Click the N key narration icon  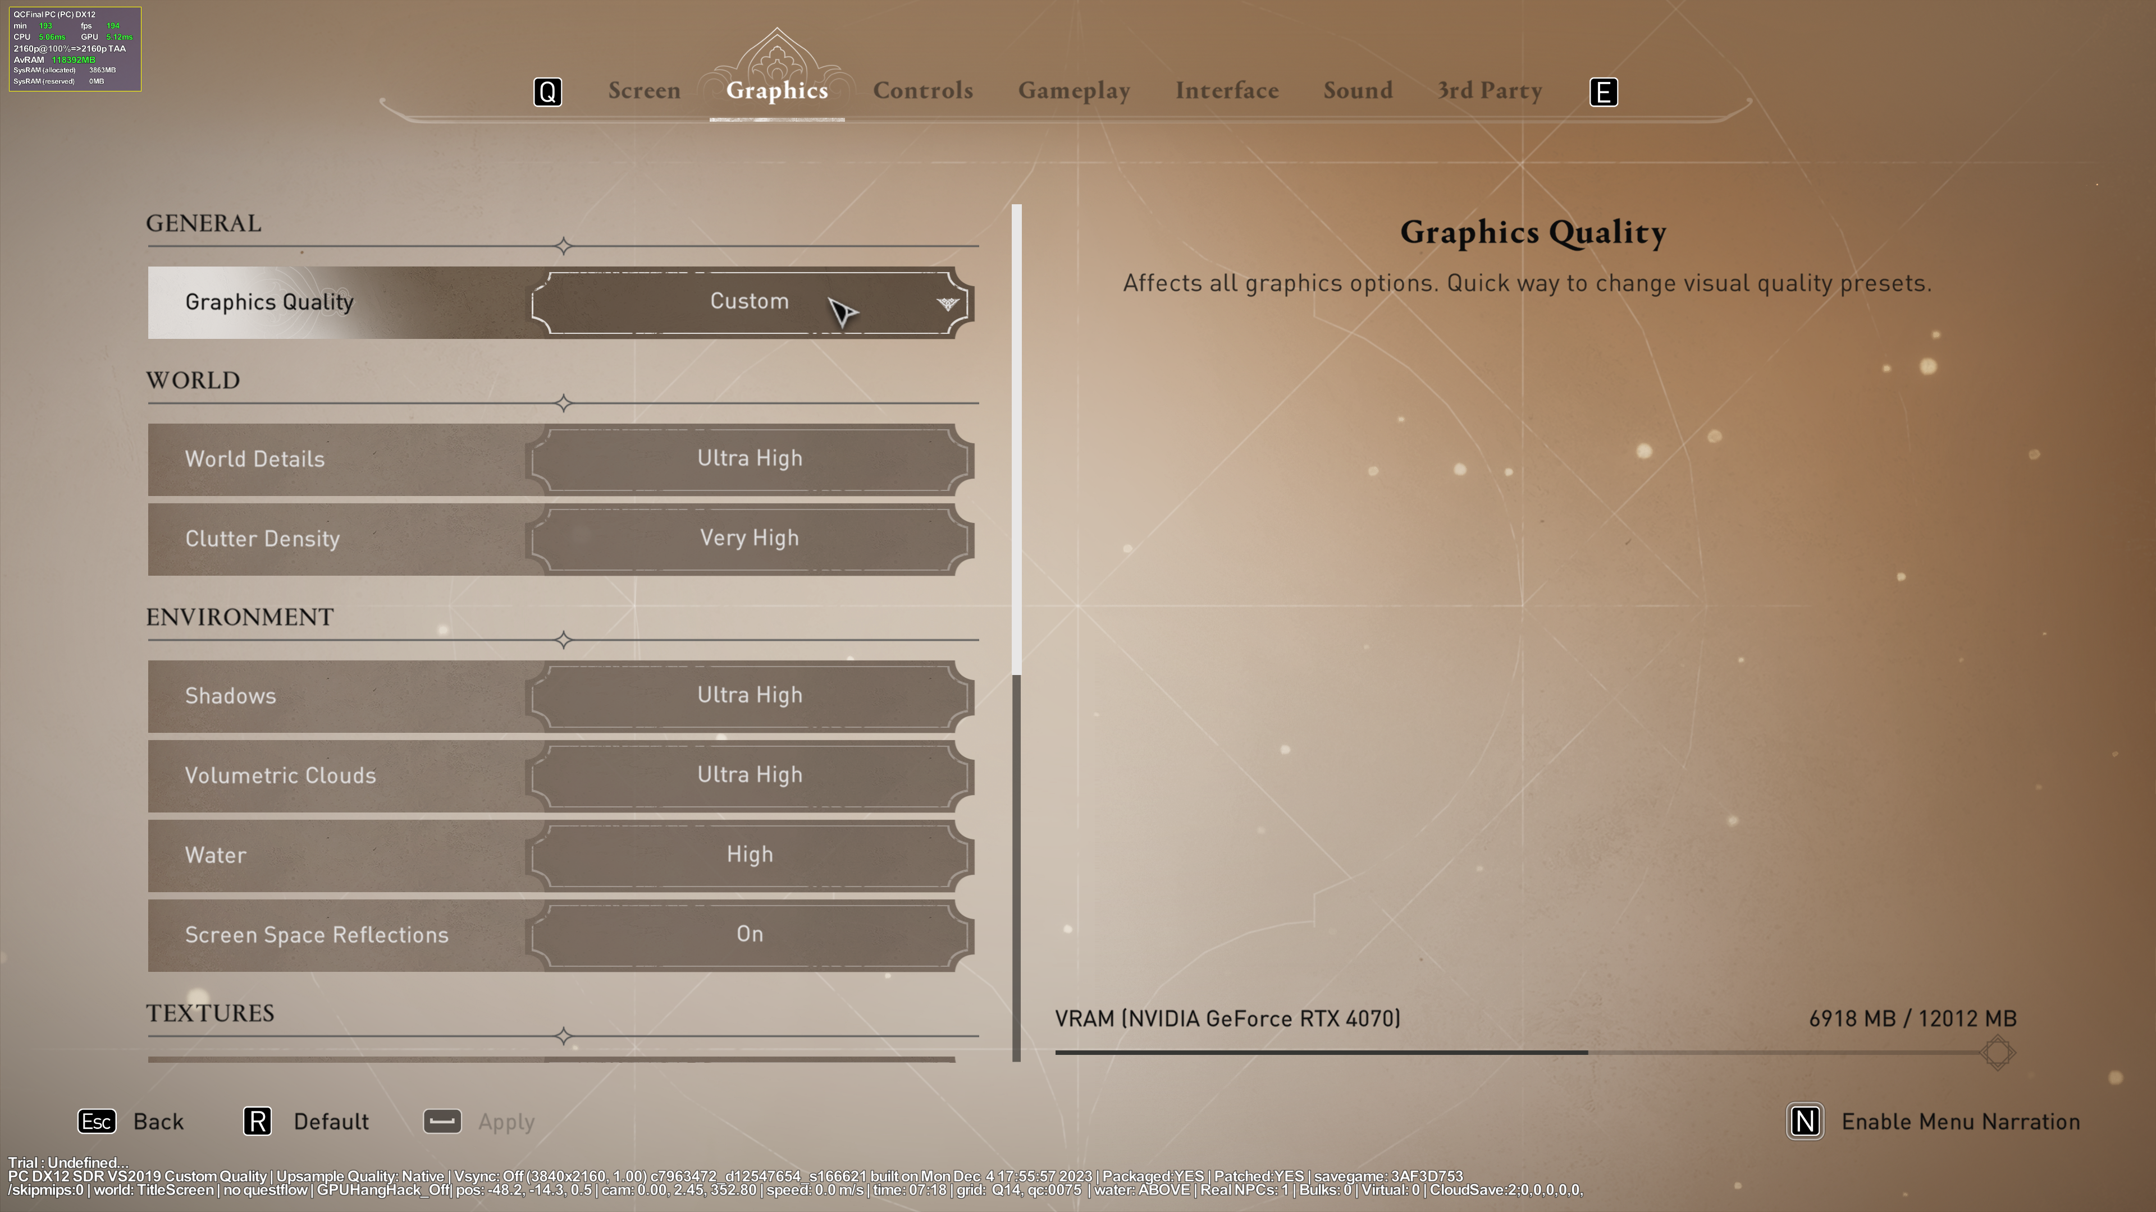(1805, 1121)
